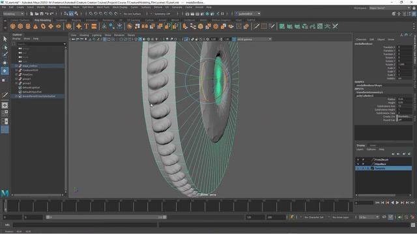
Task: Click the polygon cylinder shelf icon
Action: click(x=28, y=26)
